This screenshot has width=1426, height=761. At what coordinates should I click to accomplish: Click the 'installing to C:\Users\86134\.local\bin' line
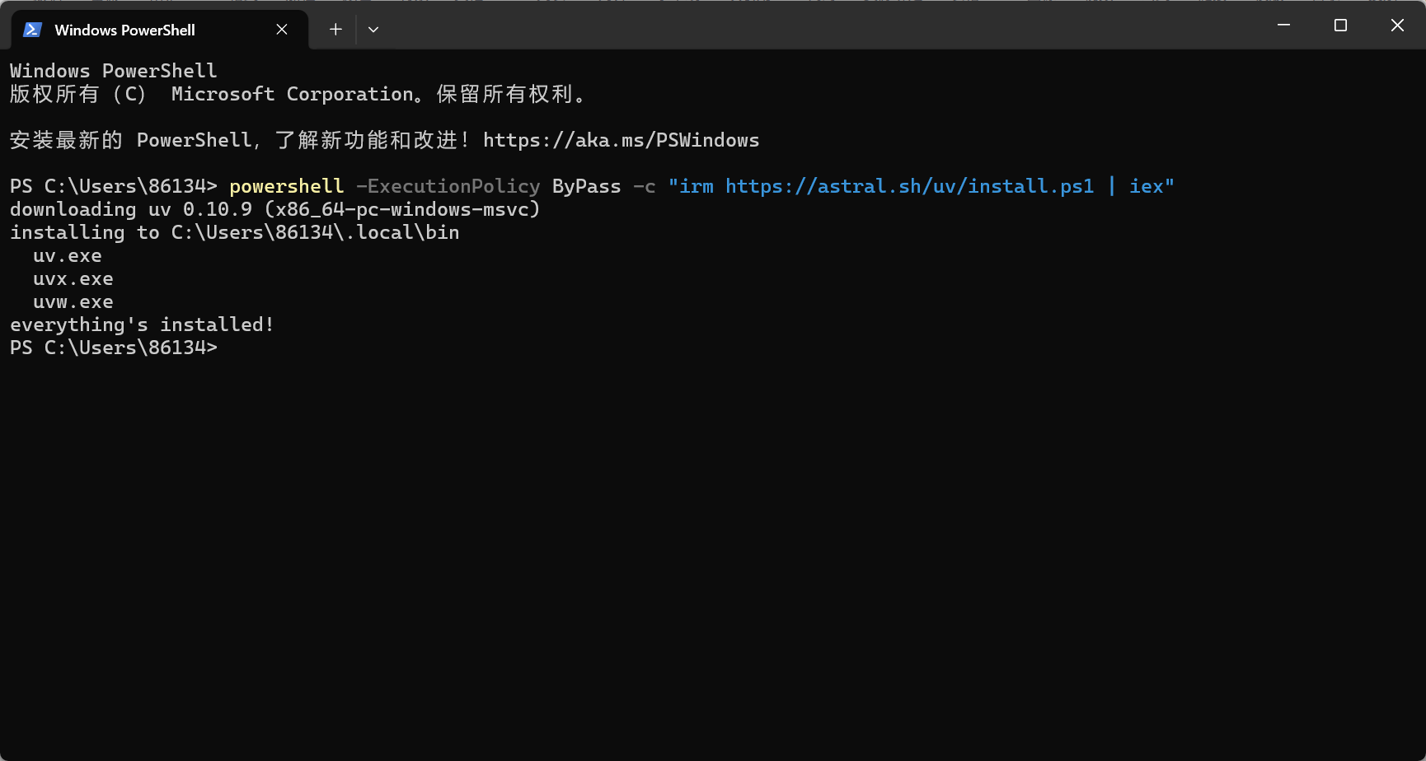tap(234, 232)
